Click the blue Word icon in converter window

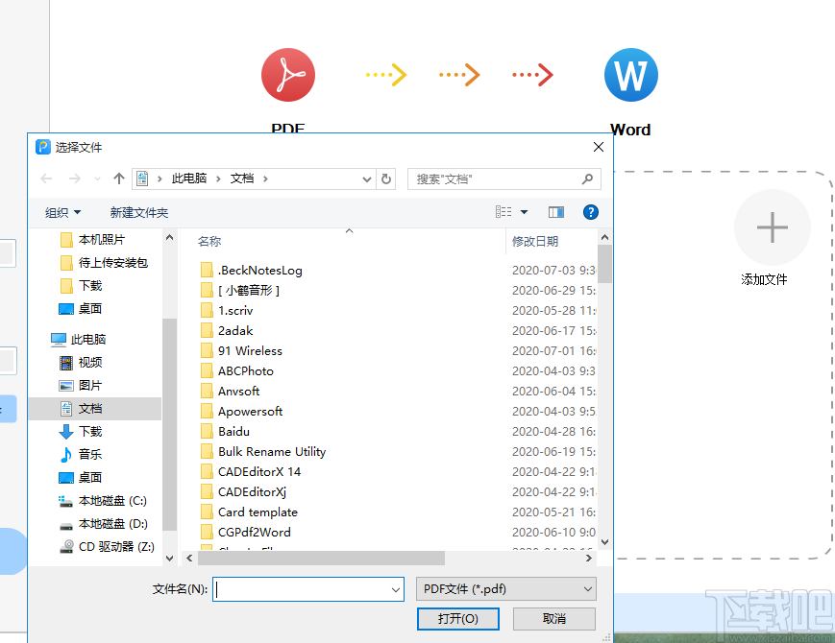(x=630, y=75)
